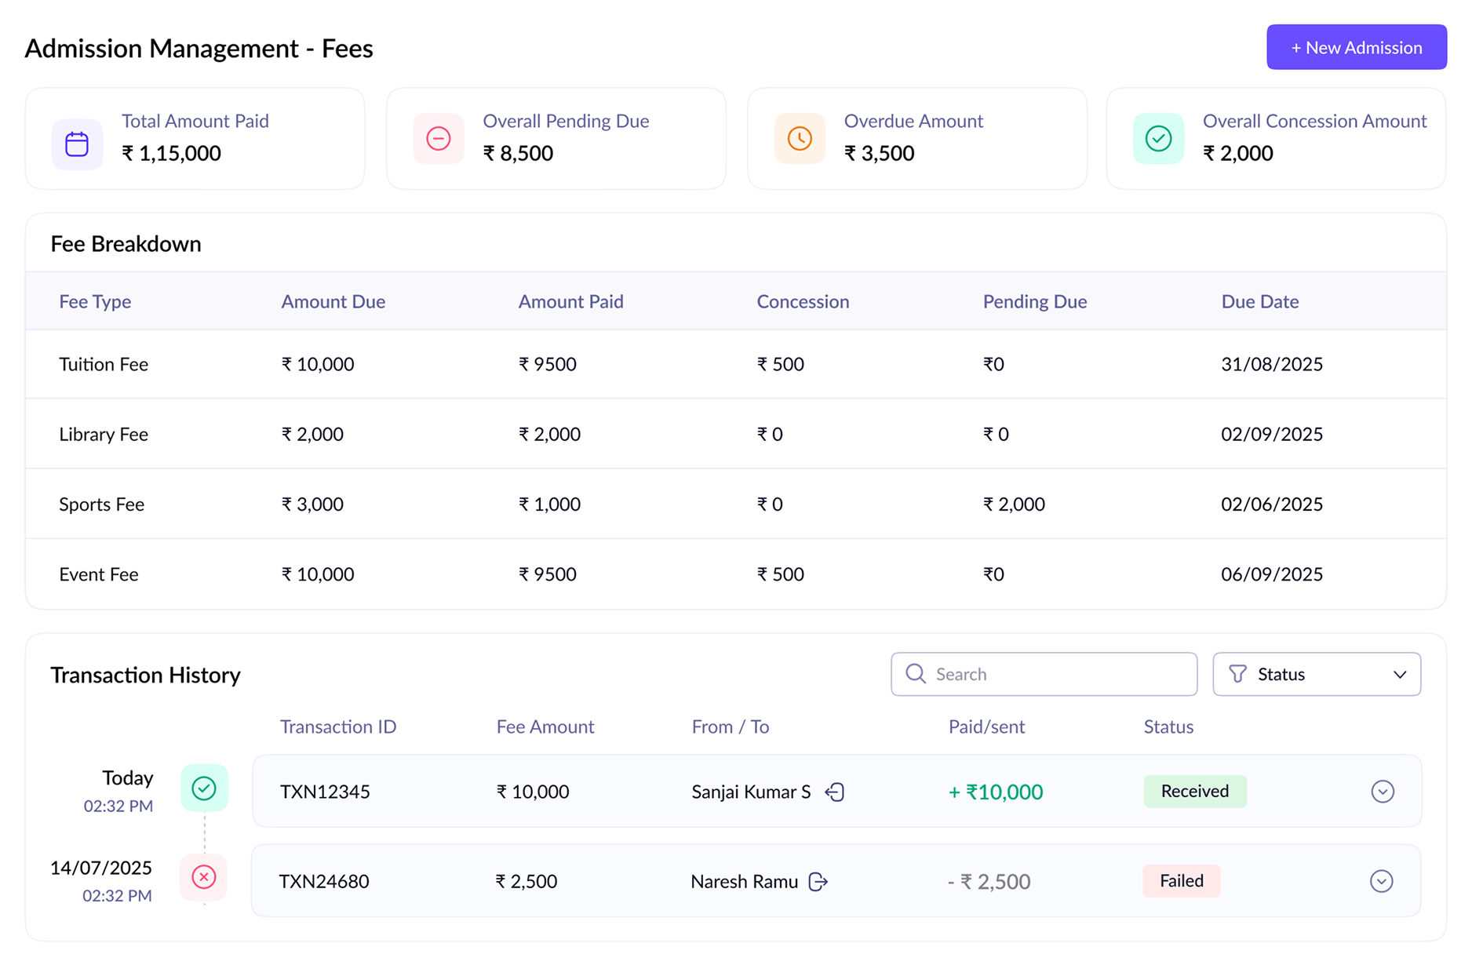Click the Failed status badge

[x=1181, y=881]
